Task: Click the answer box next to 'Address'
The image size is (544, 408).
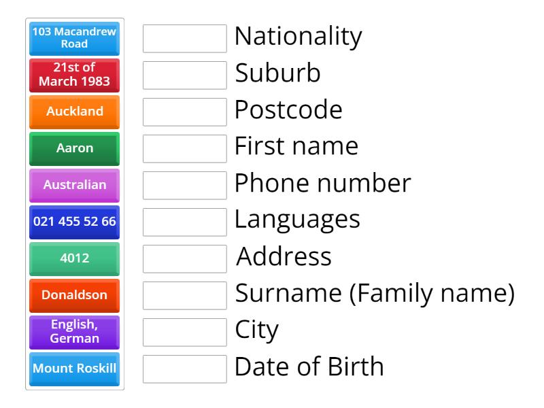Action: (185, 258)
